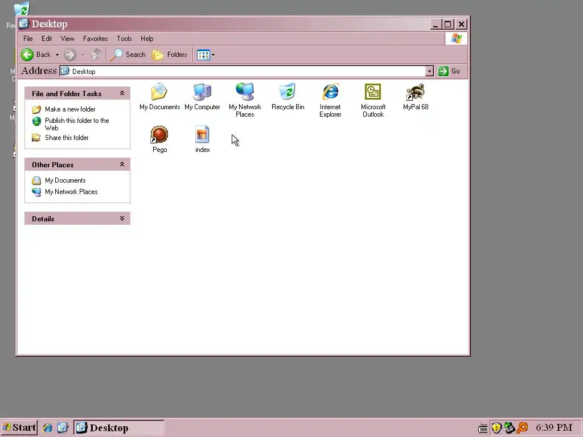The image size is (583, 437).
Task: Click the Desktop taskbar button
Action: [118, 428]
